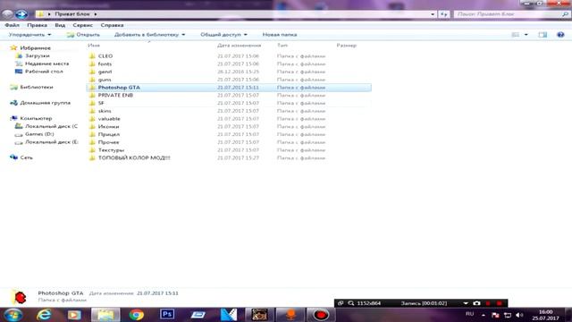Click the red record button taskbar icon
The height and width of the screenshot is (322, 572).
[321, 315]
